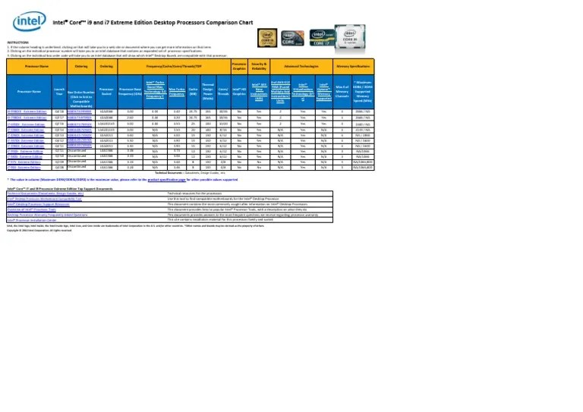
Task: Click the Processor Graphics orange header
Action: pos(239,67)
